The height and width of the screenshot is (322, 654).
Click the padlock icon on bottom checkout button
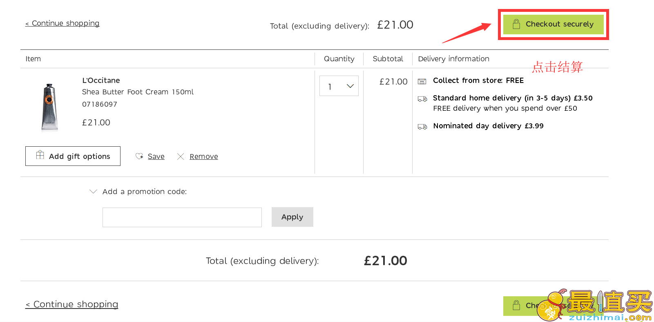pyautogui.click(x=516, y=306)
